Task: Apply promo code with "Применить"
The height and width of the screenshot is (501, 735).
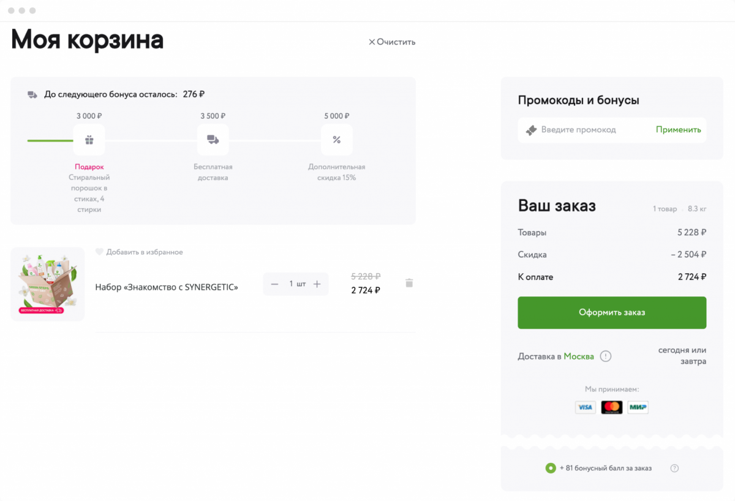Action: 678,130
